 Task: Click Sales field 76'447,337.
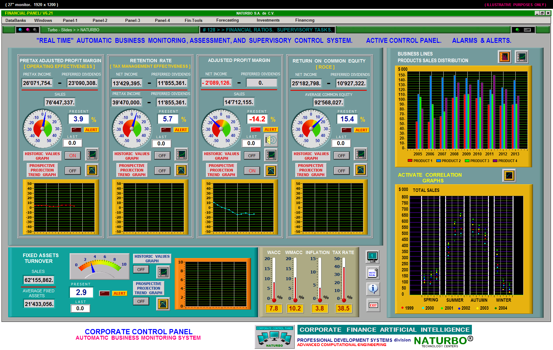[x=60, y=103]
